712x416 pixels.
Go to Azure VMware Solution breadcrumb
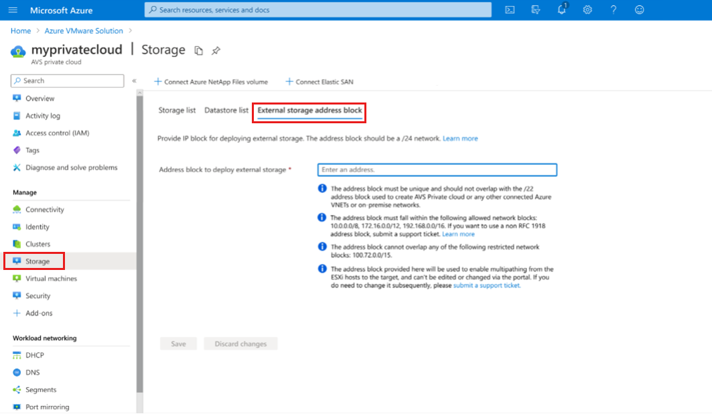tap(84, 31)
